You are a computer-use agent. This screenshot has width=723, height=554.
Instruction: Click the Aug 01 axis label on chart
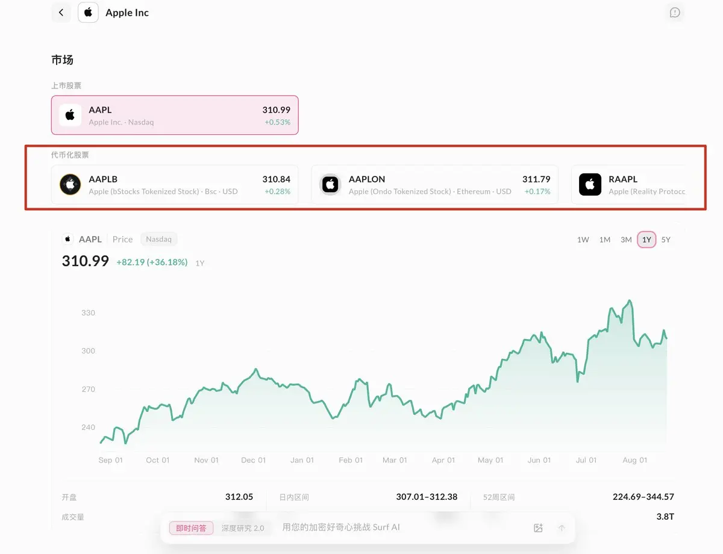coord(635,460)
